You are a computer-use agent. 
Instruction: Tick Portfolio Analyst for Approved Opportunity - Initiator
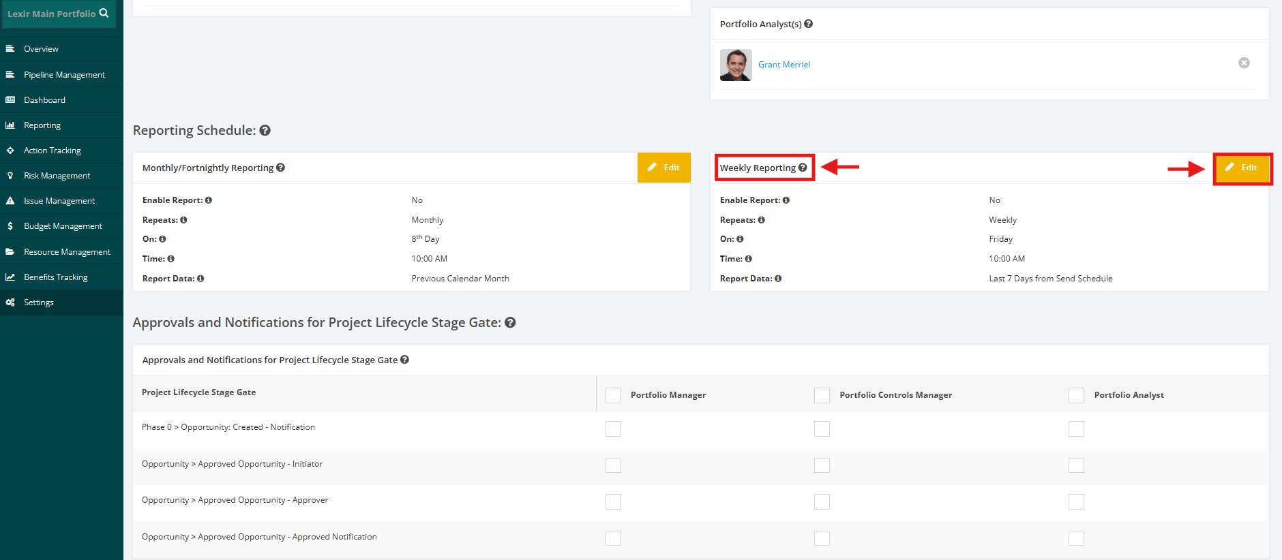(x=1076, y=465)
